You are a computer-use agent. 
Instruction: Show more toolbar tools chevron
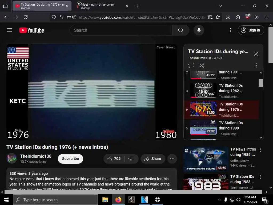257,17
